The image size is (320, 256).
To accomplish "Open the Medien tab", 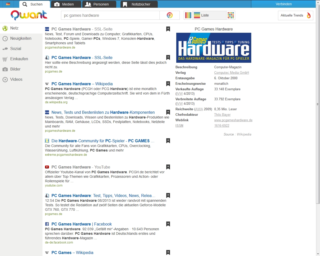I will pos(66,4).
